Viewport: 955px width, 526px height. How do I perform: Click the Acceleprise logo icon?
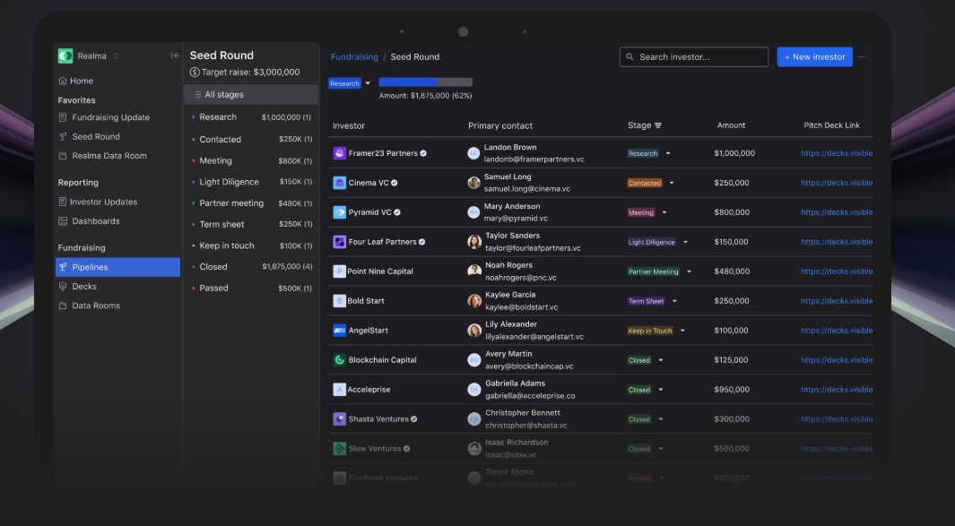coord(340,390)
